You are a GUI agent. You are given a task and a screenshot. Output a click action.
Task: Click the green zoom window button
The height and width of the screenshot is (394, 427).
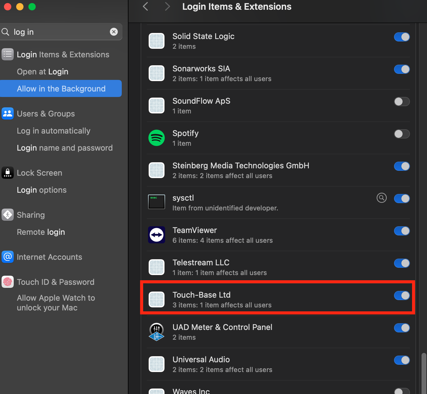pos(32,6)
